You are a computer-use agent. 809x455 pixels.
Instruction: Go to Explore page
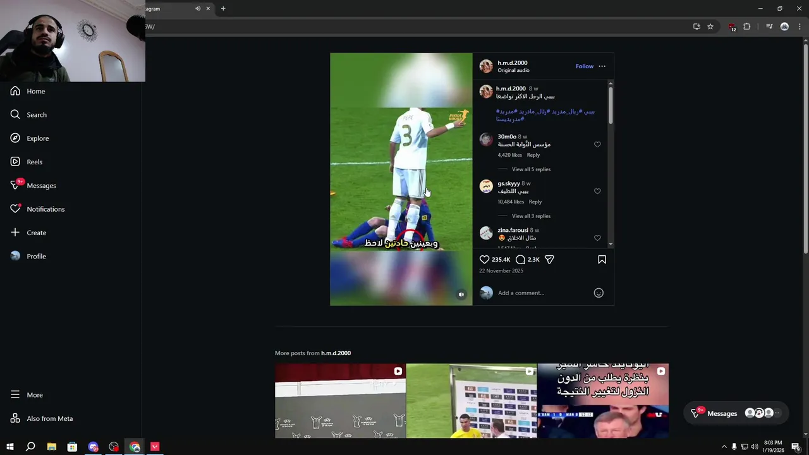29,138
